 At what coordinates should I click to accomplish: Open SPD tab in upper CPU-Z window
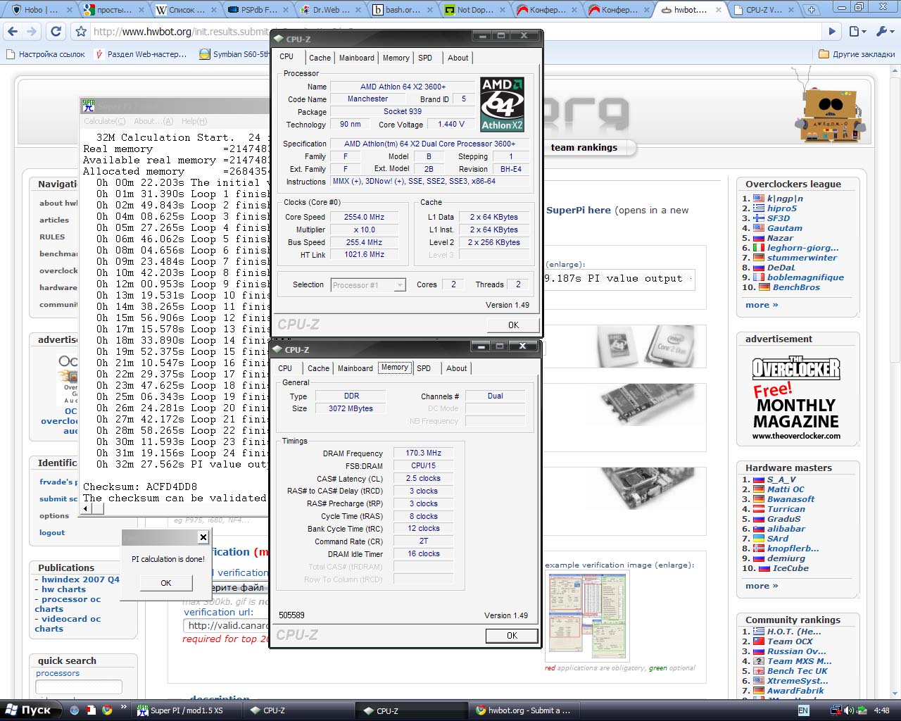(425, 58)
